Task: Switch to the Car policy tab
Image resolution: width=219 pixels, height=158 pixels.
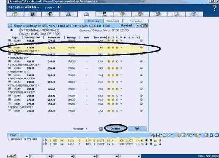Action: (136, 21)
